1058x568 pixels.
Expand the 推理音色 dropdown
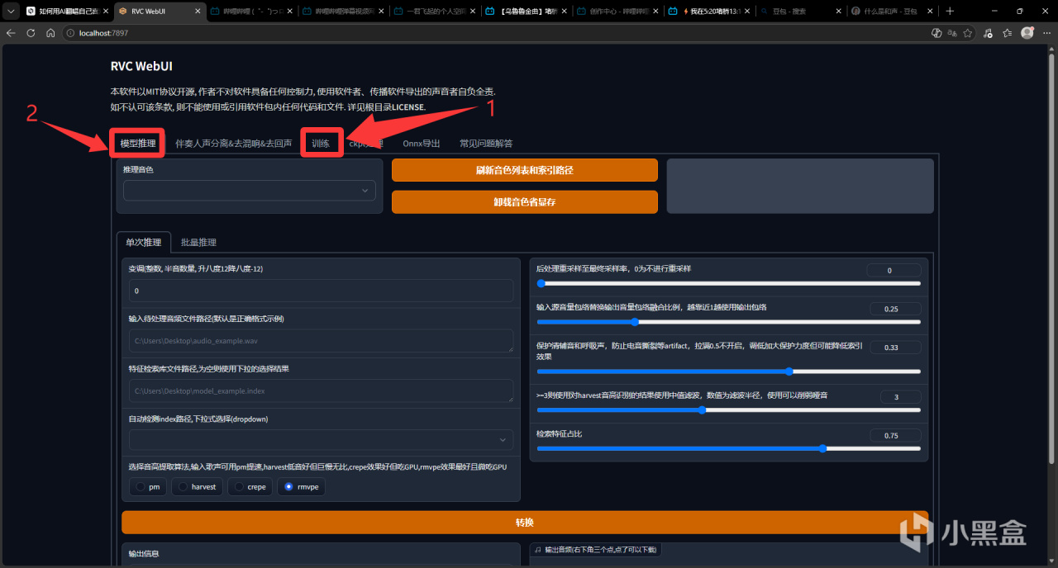coord(250,191)
